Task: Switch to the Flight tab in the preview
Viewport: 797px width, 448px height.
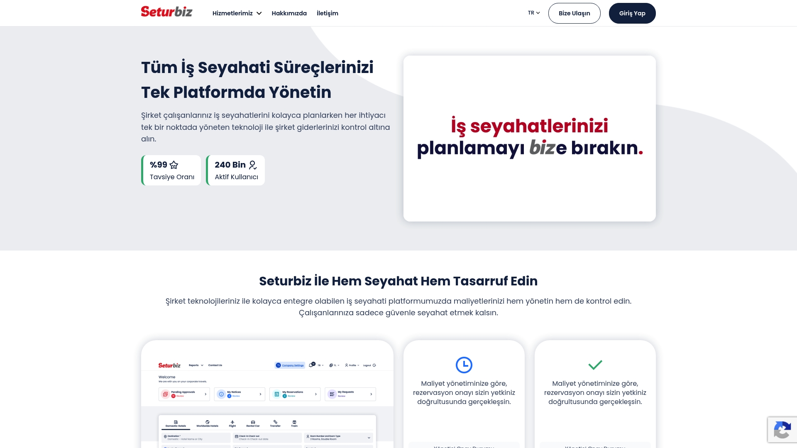Action: point(232,424)
